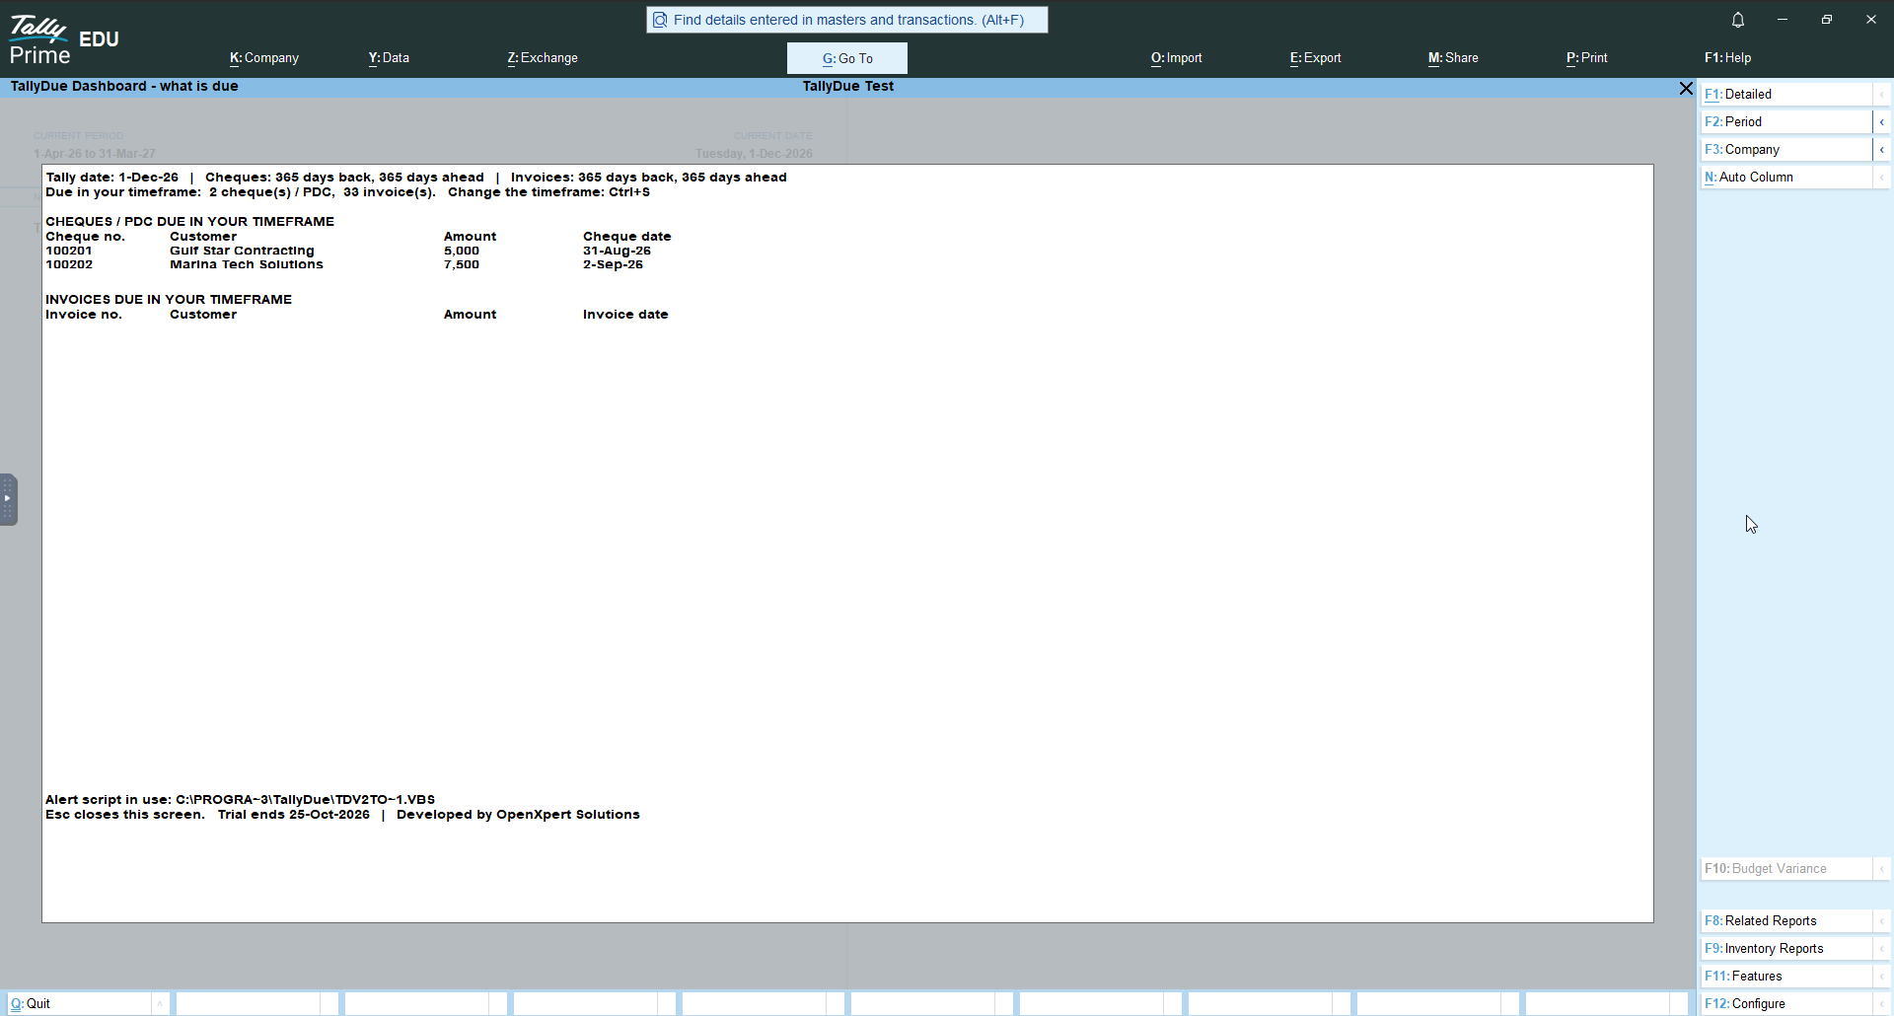Click the find details search field
This screenshot has width=1894, height=1016.
[847, 20]
